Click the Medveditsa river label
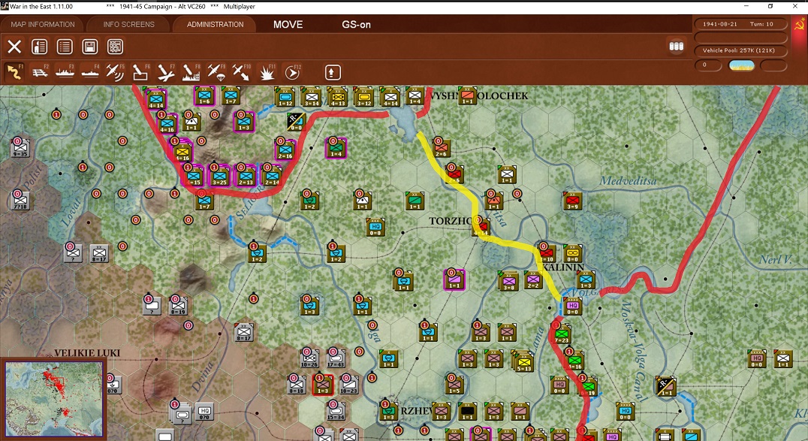The image size is (808, 441). point(629,180)
